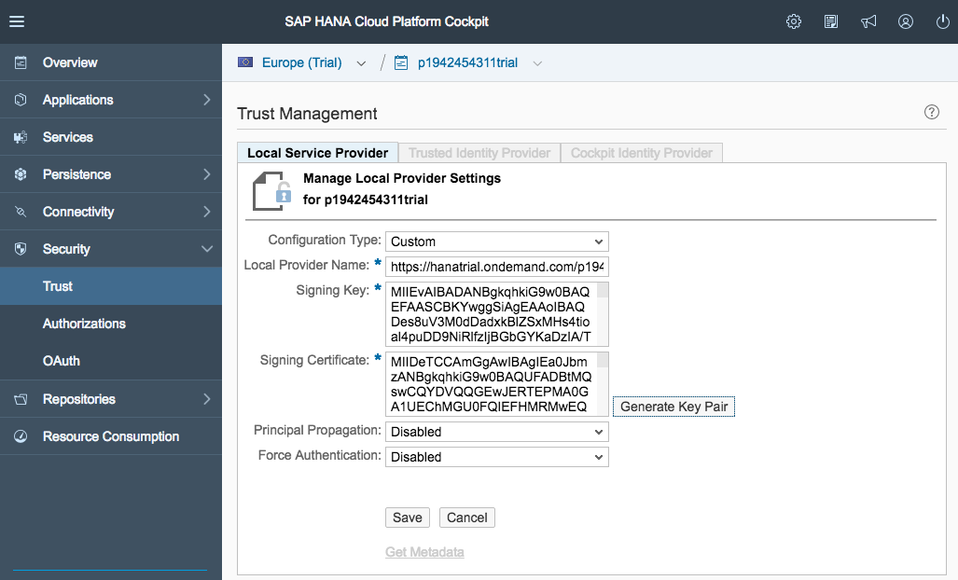
Task: Click the Security shield icon
Action: click(x=21, y=248)
